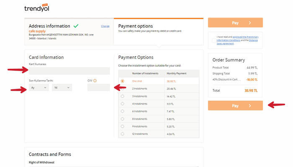Screen dimensions: 293x167
Task: Select the 2 Installments radio button
Action: click(122, 89)
